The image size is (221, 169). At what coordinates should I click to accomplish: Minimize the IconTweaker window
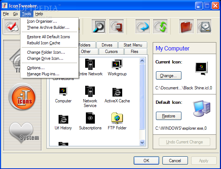click(x=199, y=6)
